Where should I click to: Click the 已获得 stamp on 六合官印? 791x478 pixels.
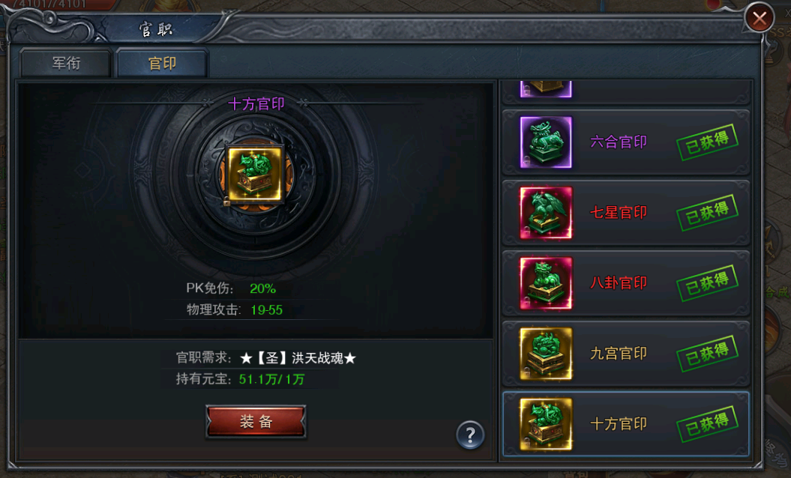click(707, 142)
